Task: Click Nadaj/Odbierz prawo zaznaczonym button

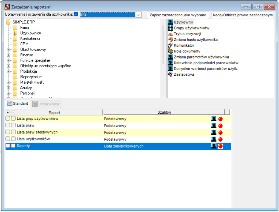Action: [x=243, y=15]
